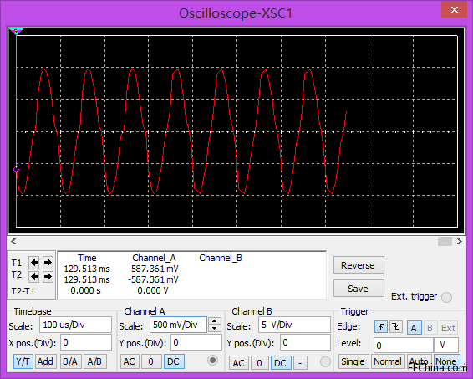Image resolution: width=473 pixels, height=379 pixels.
Task: Click the Timebase Scale input field
Action: point(75,325)
